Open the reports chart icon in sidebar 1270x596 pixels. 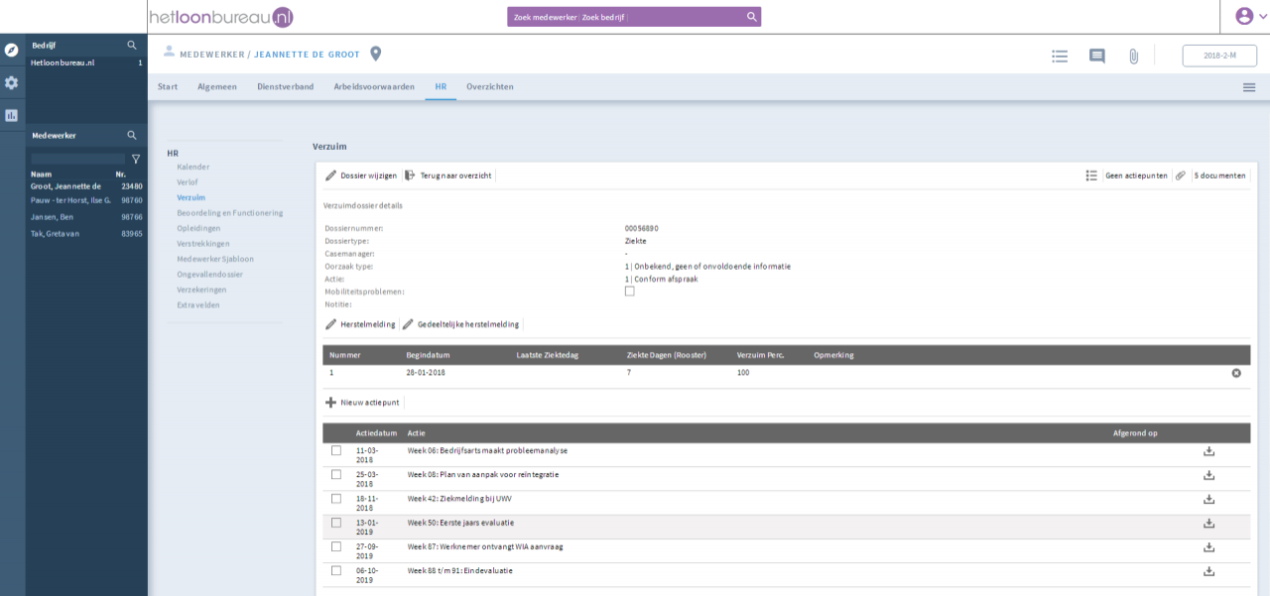(12, 115)
